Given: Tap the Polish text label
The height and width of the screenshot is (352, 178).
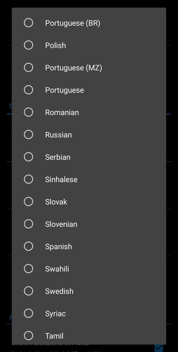Looking at the screenshot, I should point(56,45).
